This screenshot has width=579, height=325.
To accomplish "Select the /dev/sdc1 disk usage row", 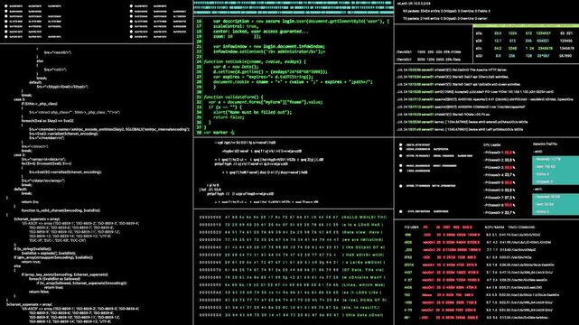I will 429,60.
